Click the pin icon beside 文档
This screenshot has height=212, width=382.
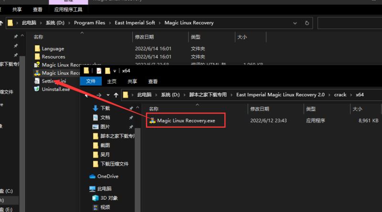[x=131, y=118]
